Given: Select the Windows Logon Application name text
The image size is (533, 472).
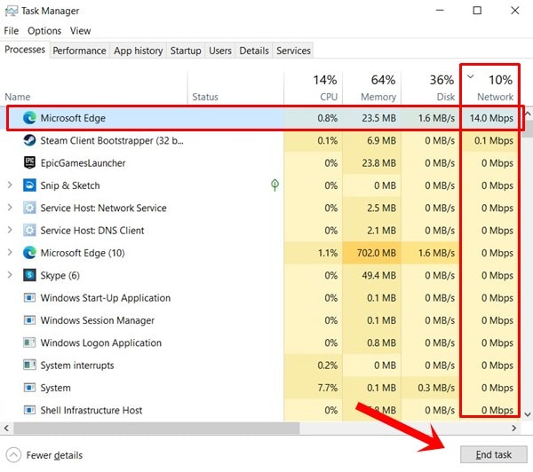Looking at the screenshot, I should [x=101, y=343].
